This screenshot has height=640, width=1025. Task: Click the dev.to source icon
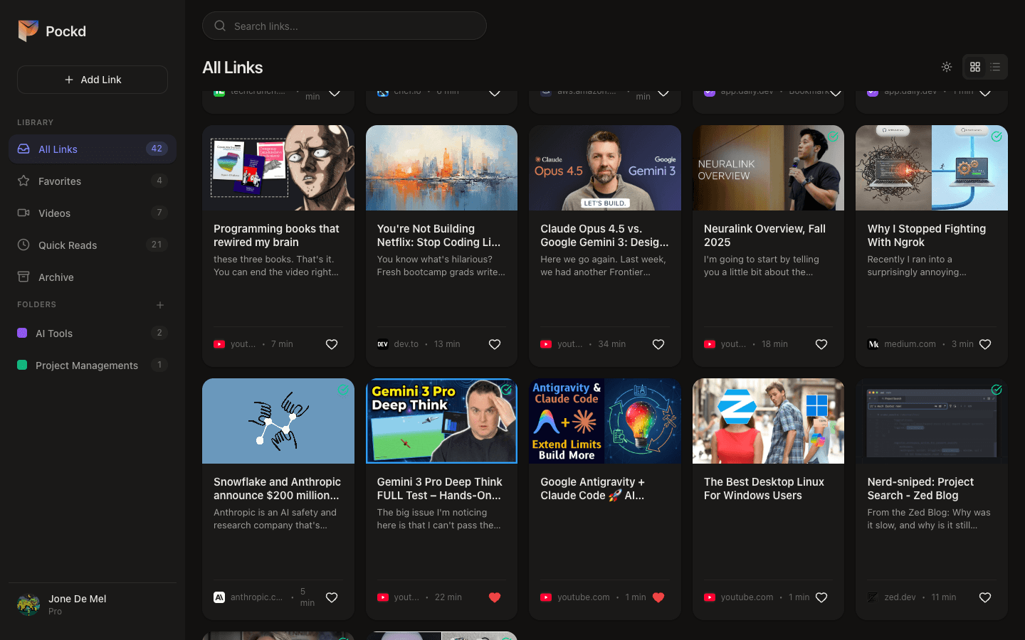tap(383, 343)
